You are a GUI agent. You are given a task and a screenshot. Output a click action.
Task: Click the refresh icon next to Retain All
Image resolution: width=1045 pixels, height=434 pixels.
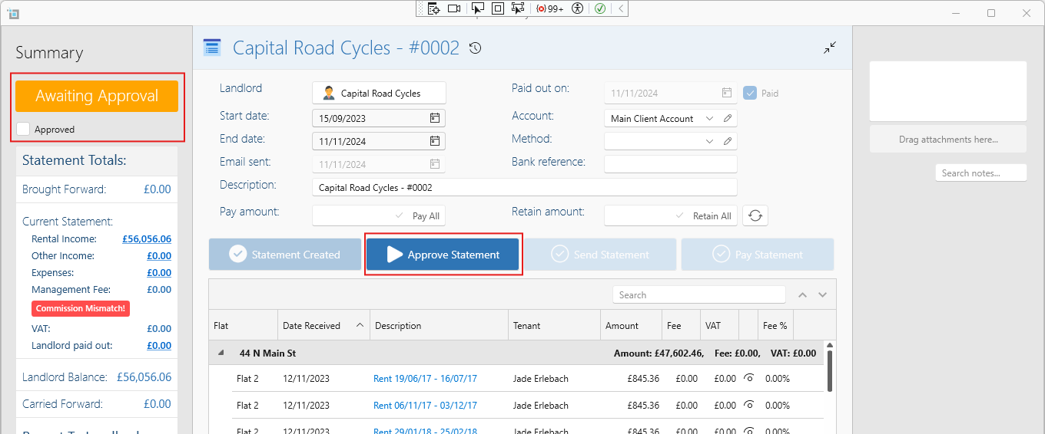click(x=755, y=215)
